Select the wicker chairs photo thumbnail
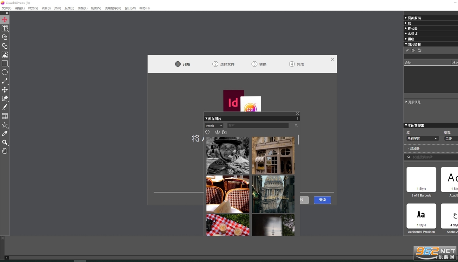This screenshot has height=262, width=458. 228,194
